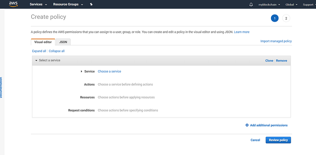
Task: Click the Actions label
Action: click(x=89, y=84)
